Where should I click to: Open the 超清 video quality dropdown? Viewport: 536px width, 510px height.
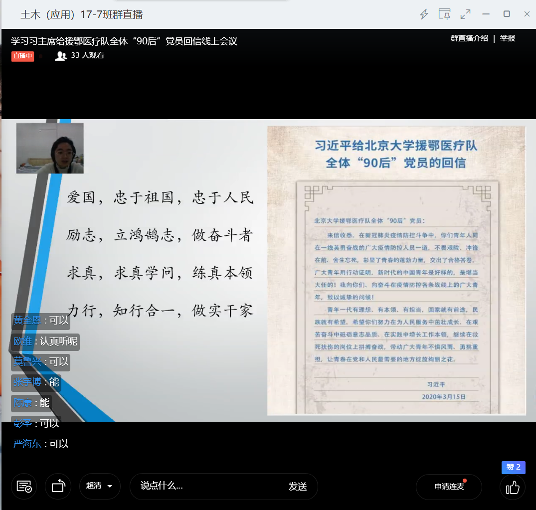100,486
